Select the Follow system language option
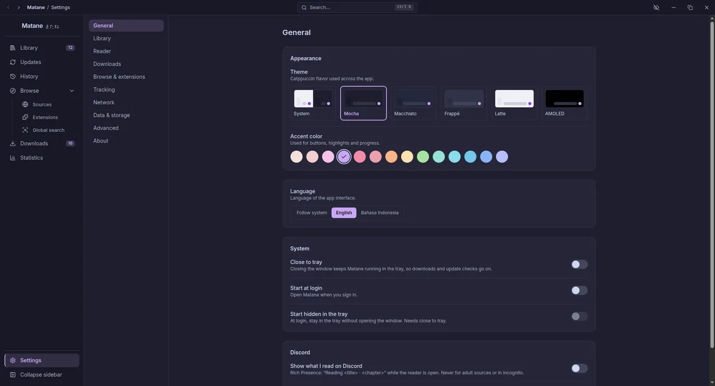Image resolution: width=715 pixels, height=386 pixels. point(312,213)
